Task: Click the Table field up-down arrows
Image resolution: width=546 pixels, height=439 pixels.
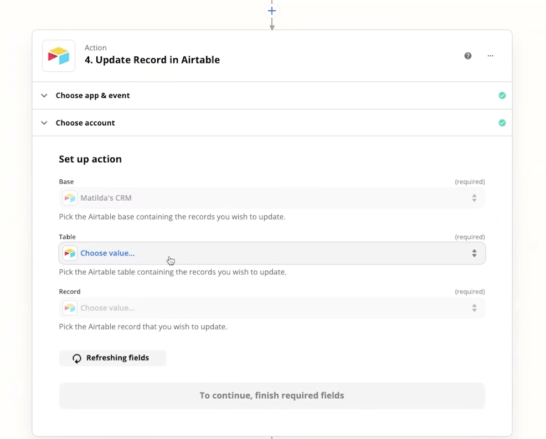Action: point(474,253)
